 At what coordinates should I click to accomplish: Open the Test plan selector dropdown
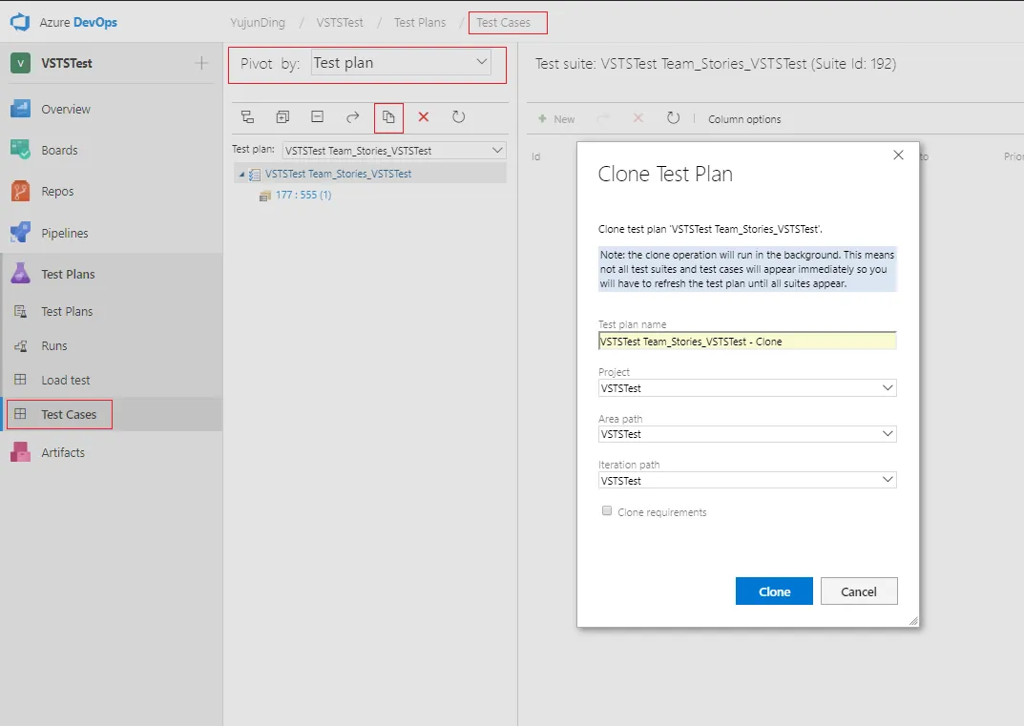[394, 151]
